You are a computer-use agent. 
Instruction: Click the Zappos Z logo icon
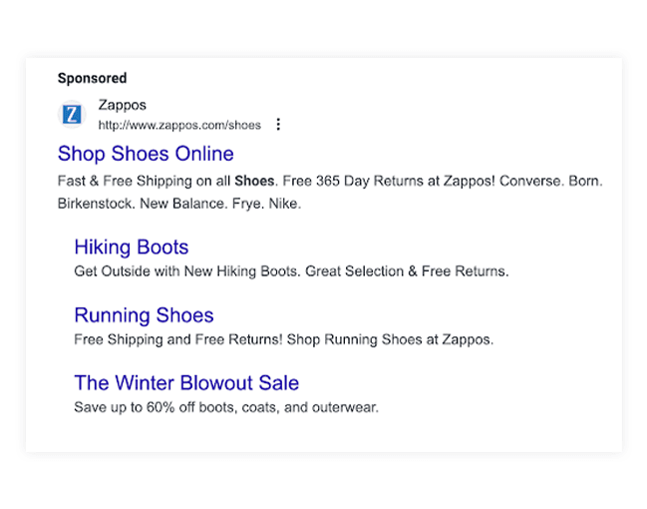72,115
